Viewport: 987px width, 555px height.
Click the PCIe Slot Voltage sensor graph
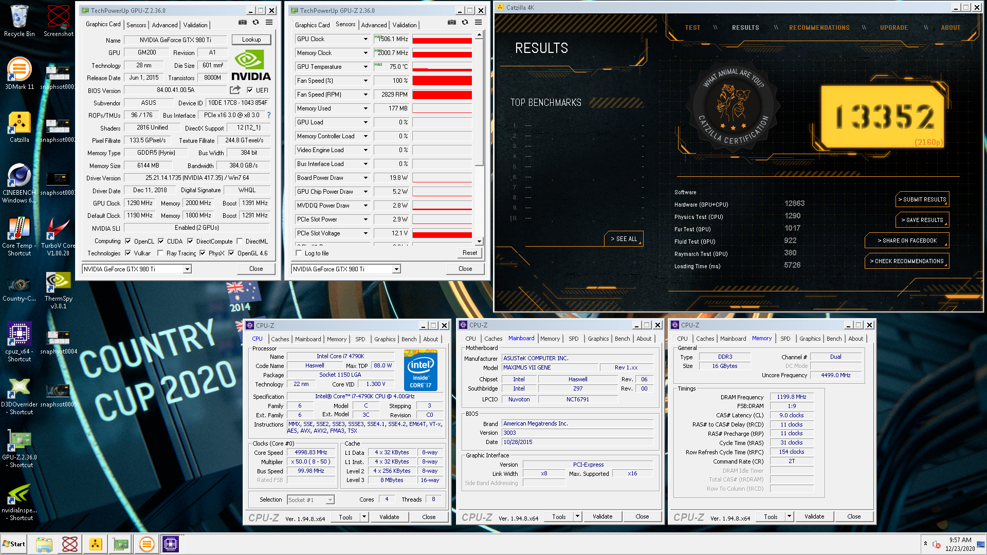point(442,233)
